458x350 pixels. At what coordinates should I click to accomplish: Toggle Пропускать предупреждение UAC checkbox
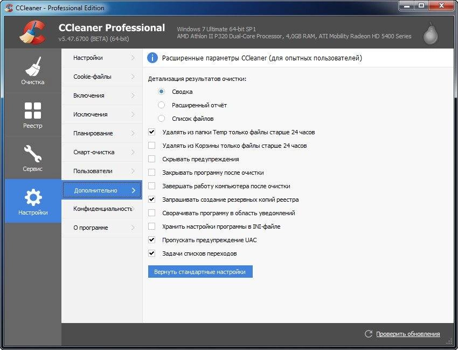click(x=151, y=240)
